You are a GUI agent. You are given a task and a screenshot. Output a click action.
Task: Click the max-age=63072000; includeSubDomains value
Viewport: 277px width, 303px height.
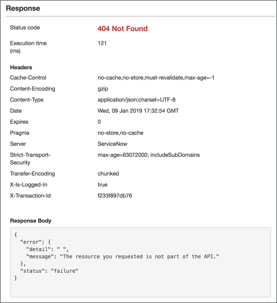pos(148,155)
